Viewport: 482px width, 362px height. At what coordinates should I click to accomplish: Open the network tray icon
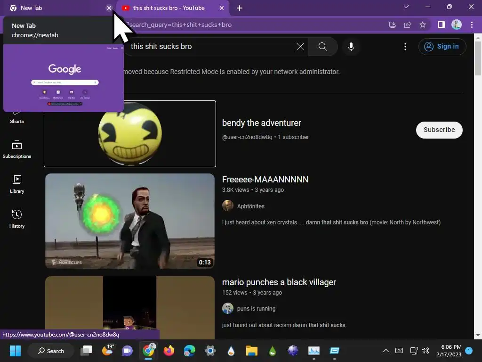(414, 351)
